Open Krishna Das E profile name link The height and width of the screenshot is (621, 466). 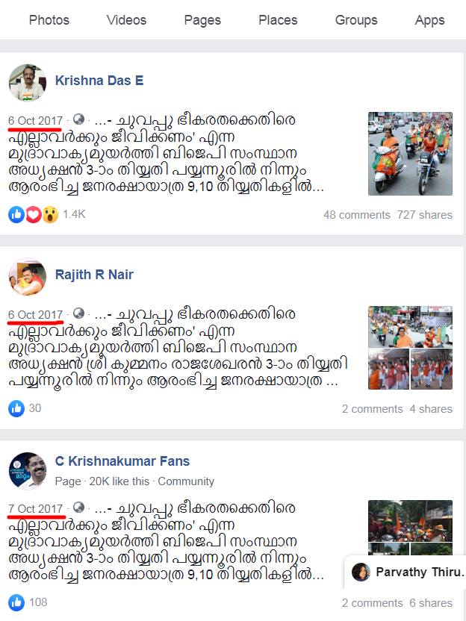tap(99, 81)
